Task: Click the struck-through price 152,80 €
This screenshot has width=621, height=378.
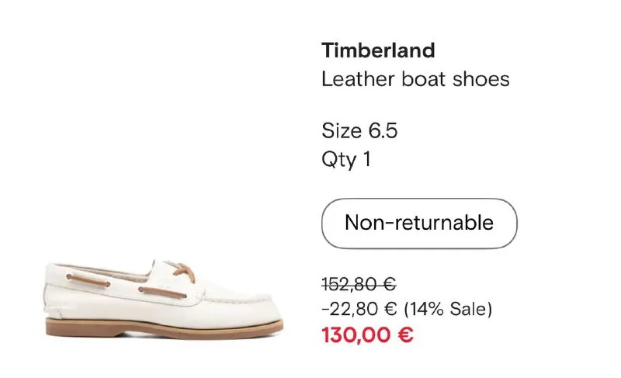Action: 358,285
